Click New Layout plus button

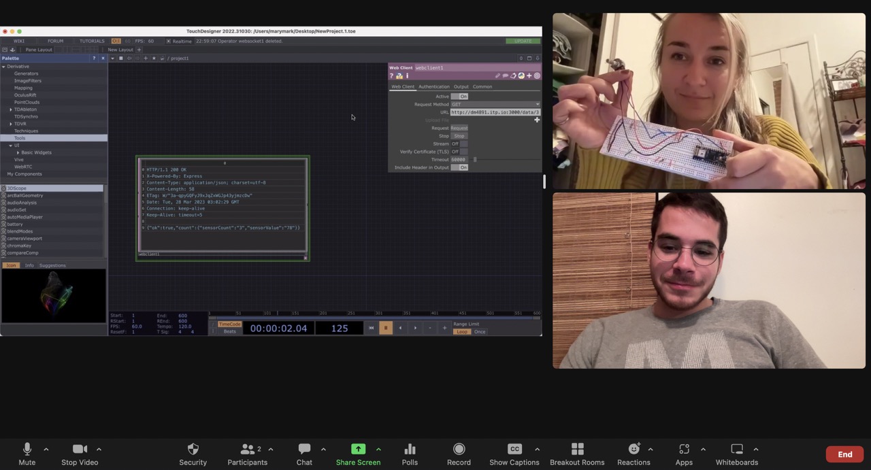tap(139, 50)
